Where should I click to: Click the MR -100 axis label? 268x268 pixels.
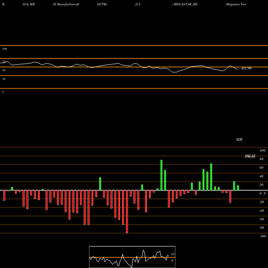click(263, 236)
